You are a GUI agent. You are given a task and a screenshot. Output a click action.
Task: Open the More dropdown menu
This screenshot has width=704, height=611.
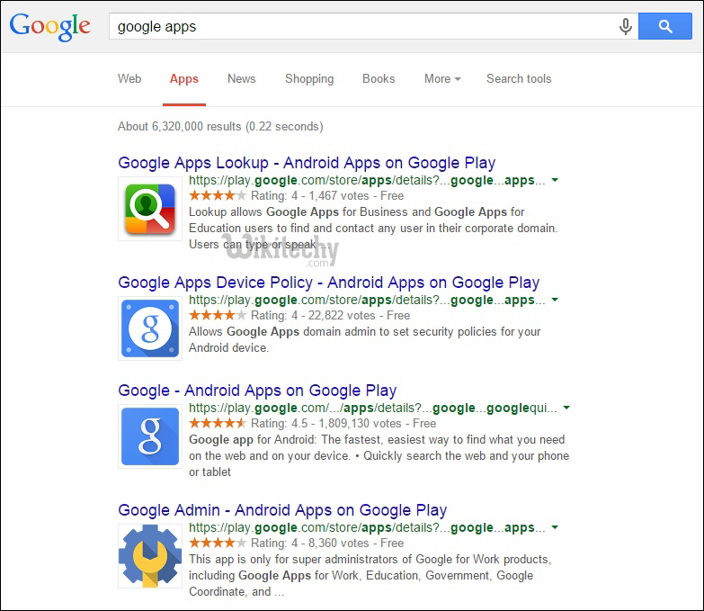tap(441, 79)
